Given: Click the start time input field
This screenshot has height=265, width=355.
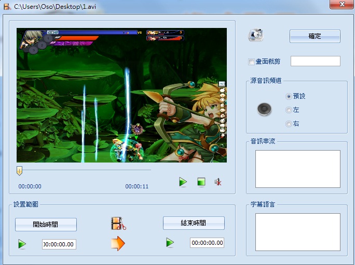Looking at the screenshot, I should [x=59, y=244].
